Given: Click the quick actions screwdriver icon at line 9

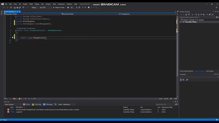Looking at the screenshot, I should coord(13,37).
